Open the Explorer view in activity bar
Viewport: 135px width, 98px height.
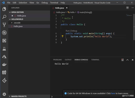(x=4, y=9)
